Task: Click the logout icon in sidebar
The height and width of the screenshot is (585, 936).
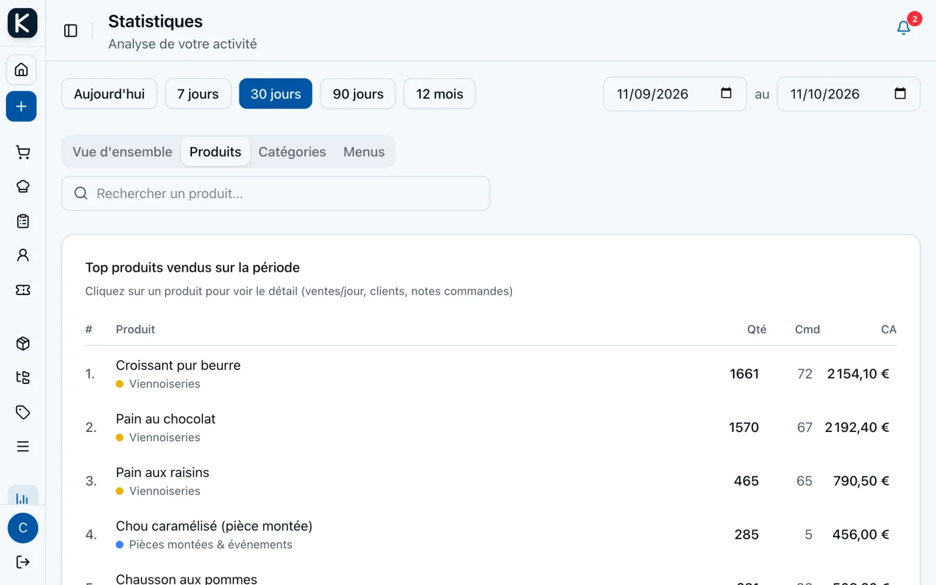Action: [x=23, y=562]
